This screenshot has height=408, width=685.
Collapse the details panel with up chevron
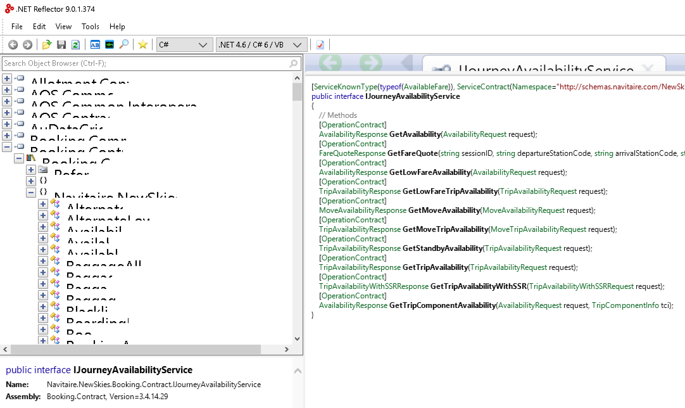coord(298,371)
